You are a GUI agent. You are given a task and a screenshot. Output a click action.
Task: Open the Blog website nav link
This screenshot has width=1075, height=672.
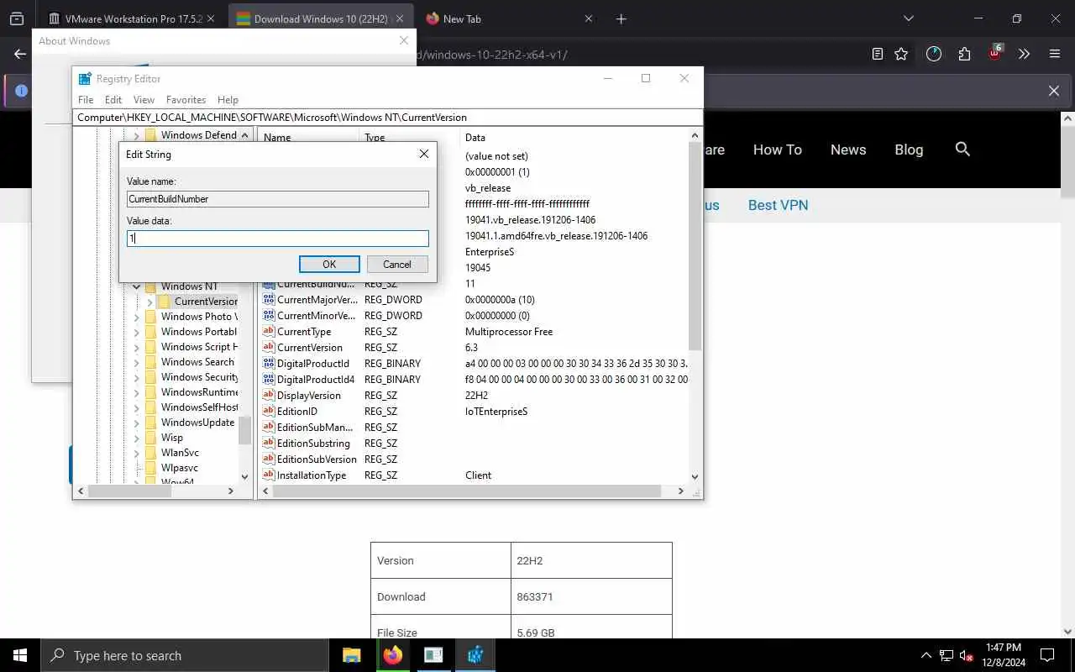coord(909,150)
